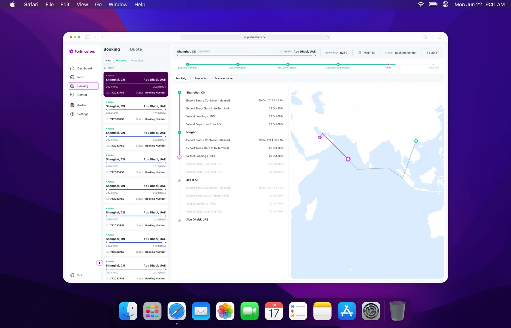Show Safari tab overview

(x=439, y=37)
